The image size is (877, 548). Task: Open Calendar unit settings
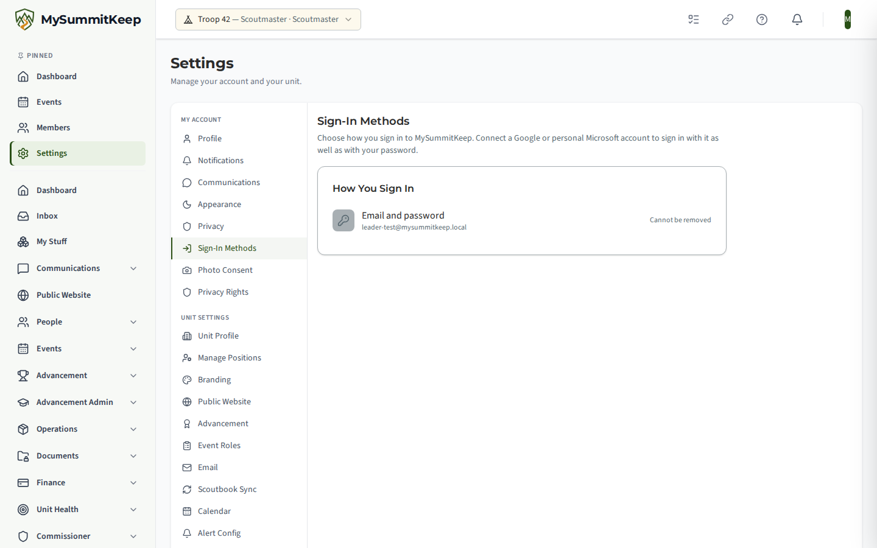239,511
